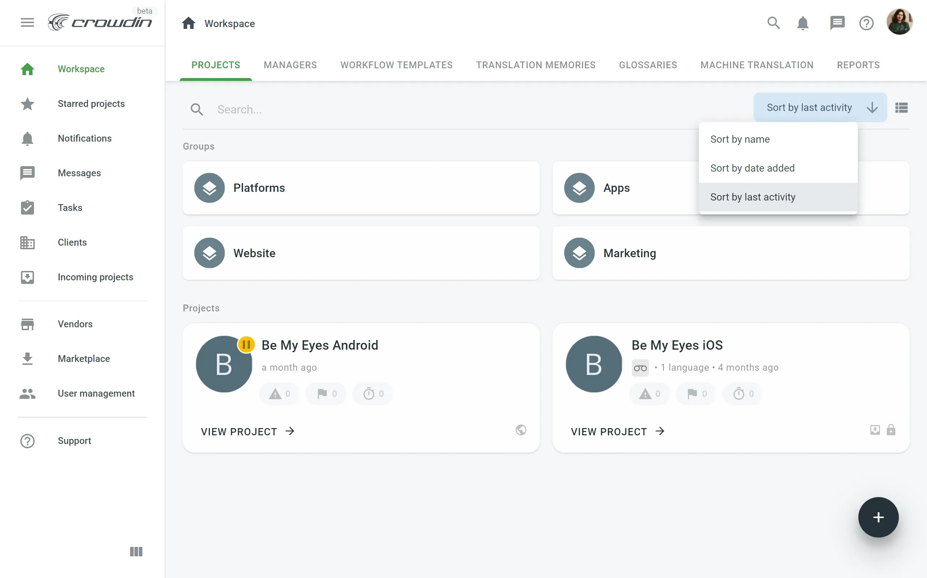Open the Glossaries tab
Screen dimensions: 927x578
pyautogui.click(x=648, y=65)
